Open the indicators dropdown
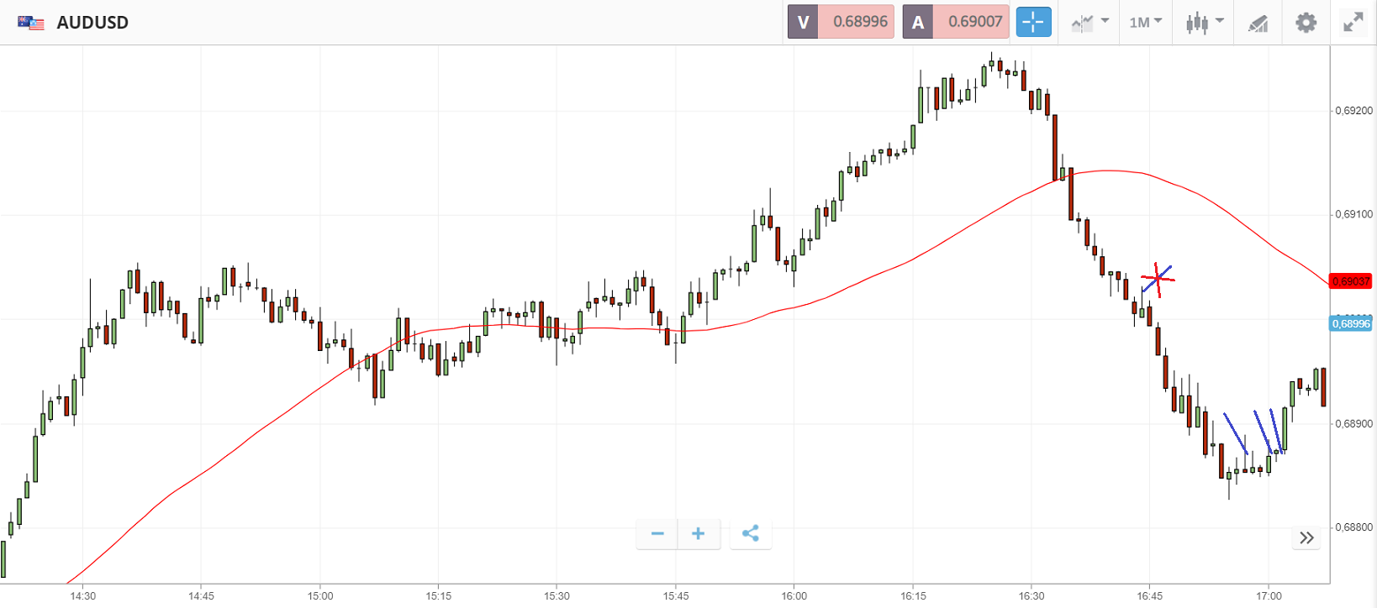The height and width of the screenshot is (608, 1377). click(1089, 23)
